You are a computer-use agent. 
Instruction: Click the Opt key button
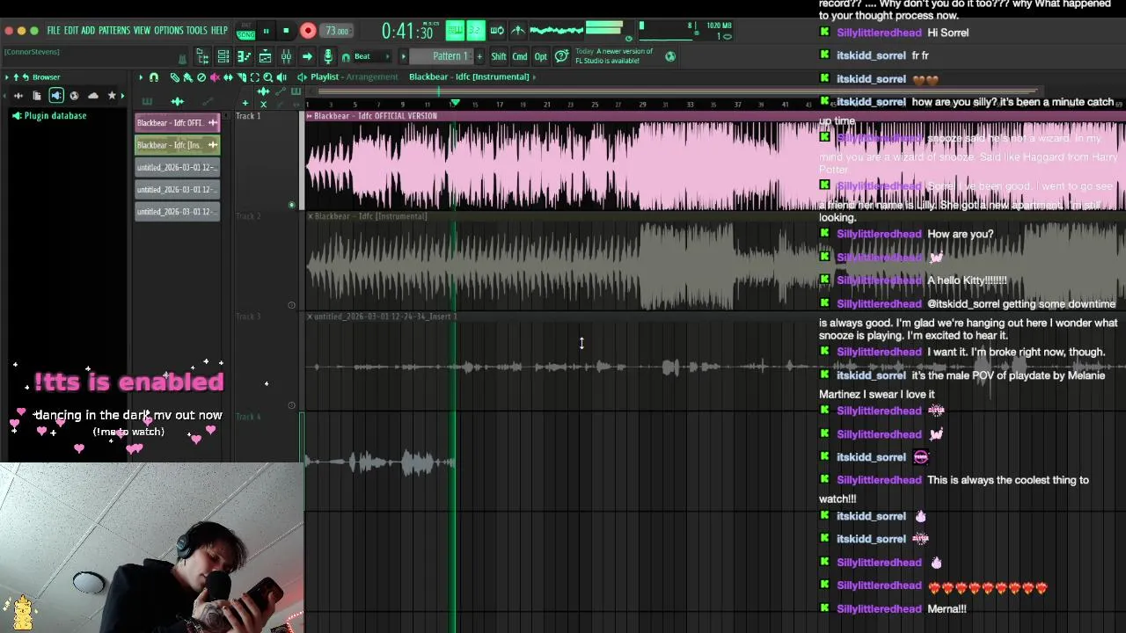[x=541, y=56]
